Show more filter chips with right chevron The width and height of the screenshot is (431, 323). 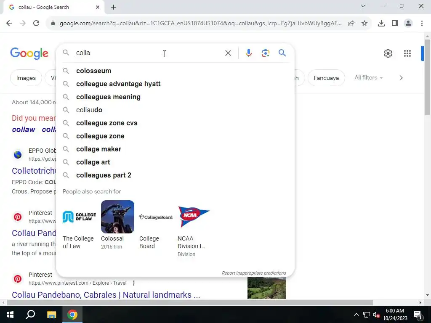pyautogui.click(x=401, y=78)
